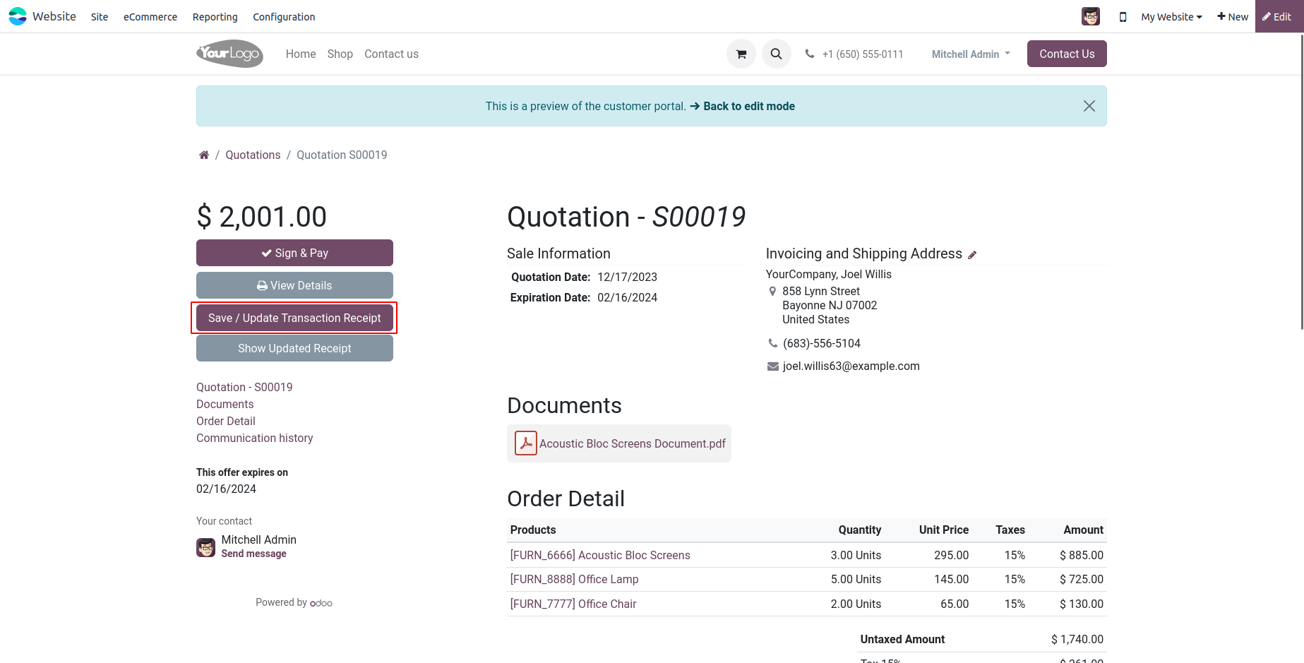Open the My Website switcher dropdown

pyautogui.click(x=1171, y=17)
